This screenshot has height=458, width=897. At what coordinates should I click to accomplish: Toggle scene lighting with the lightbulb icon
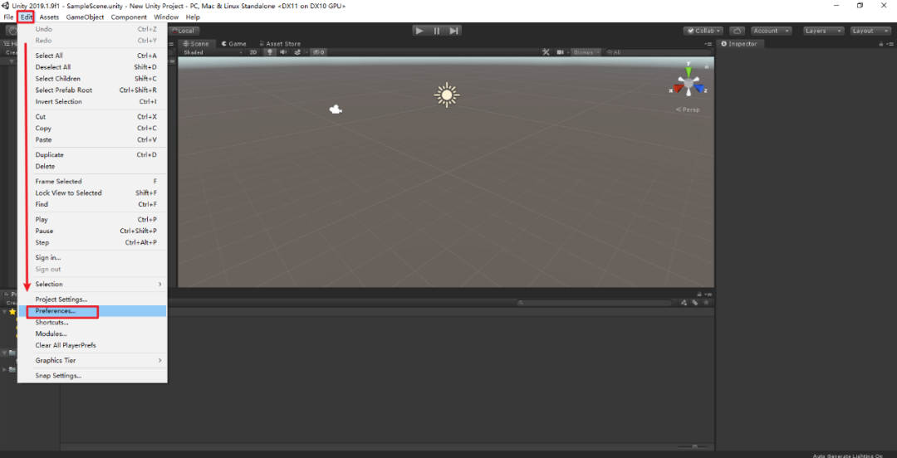tap(268, 52)
